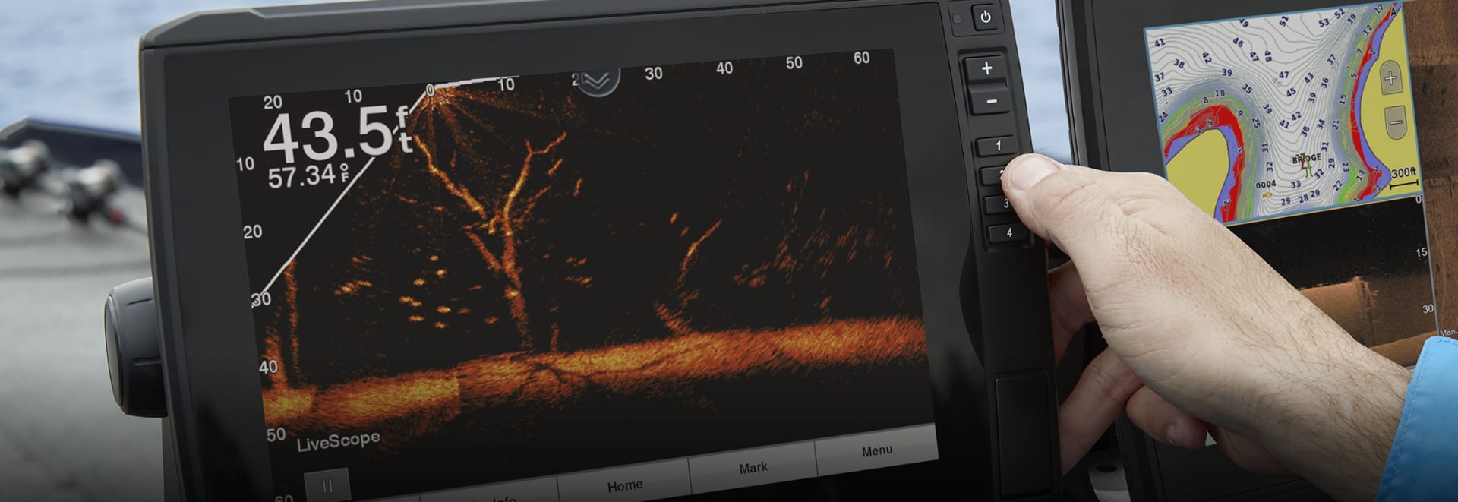
Task: Tap the 0004 waypoint on the chart
Action: click(1266, 185)
